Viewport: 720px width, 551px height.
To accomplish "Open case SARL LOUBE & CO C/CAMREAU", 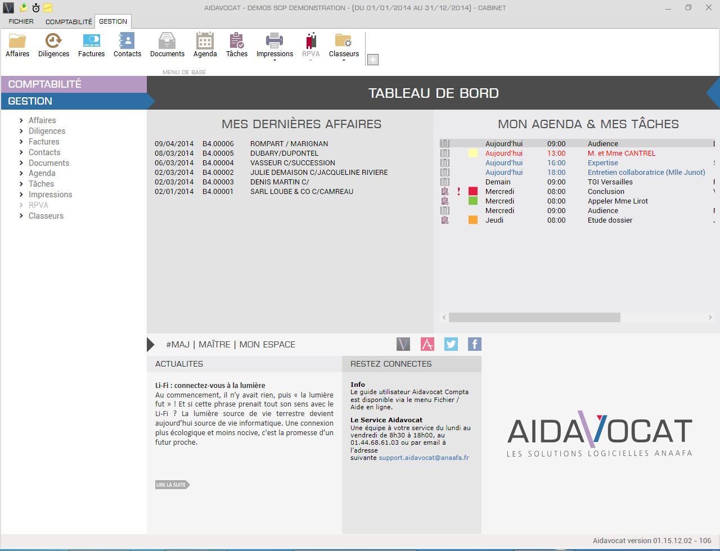I will (301, 191).
